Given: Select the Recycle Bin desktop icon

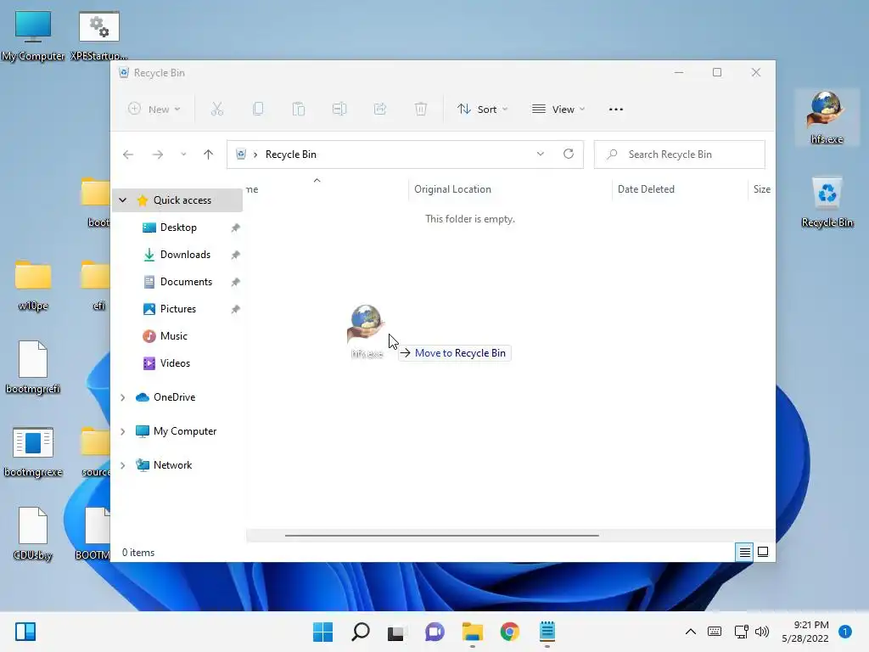Looking at the screenshot, I should click(x=827, y=202).
